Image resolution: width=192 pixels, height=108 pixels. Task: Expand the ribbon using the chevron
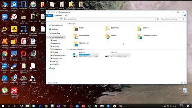point(183,15)
